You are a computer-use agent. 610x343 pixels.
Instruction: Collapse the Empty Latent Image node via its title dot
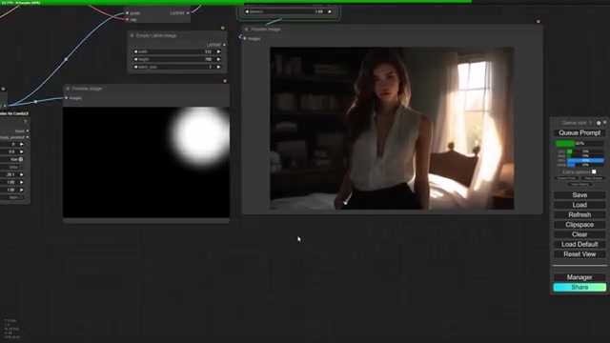click(x=132, y=35)
